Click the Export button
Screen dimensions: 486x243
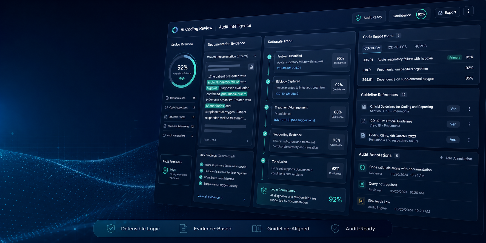pyautogui.click(x=447, y=13)
